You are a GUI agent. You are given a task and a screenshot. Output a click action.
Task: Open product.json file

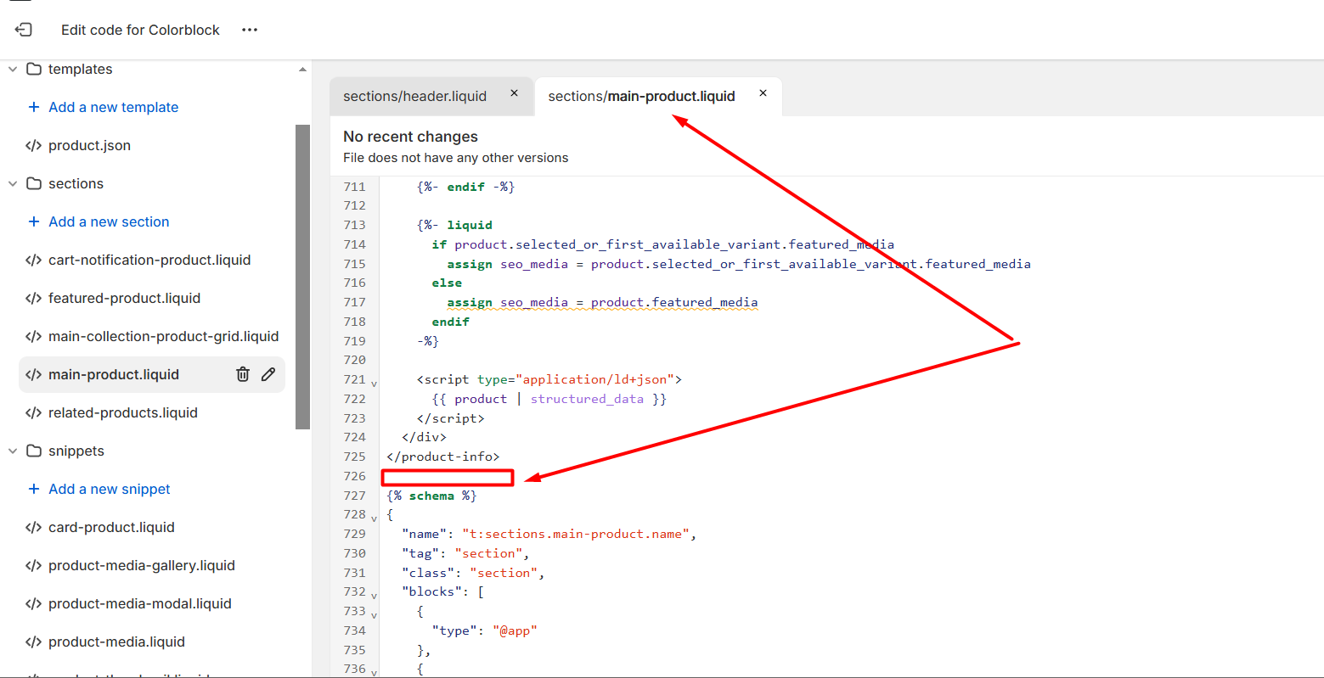(x=89, y=145)
